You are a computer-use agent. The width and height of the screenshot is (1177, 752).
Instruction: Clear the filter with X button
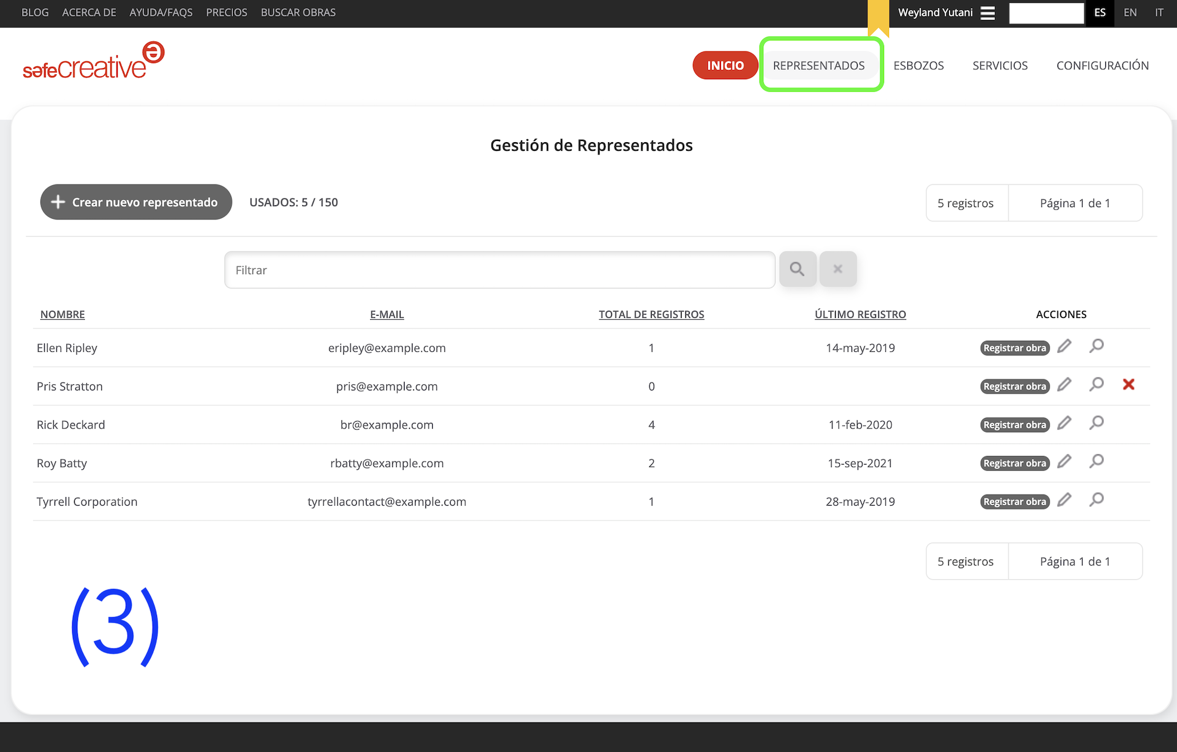pyautogui.click(x=837, y=269)
